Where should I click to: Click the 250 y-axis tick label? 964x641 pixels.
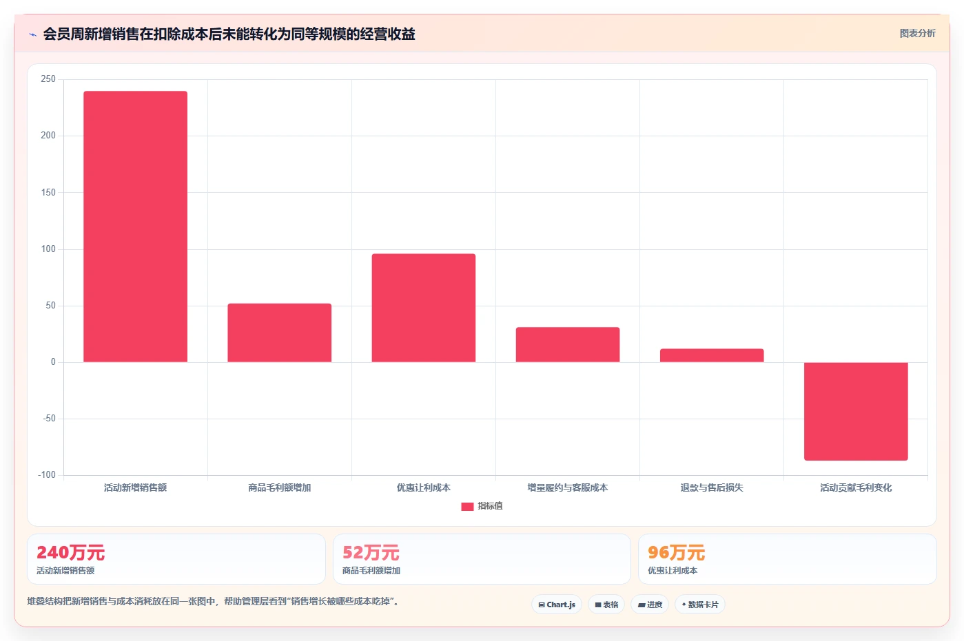(48, 79)
